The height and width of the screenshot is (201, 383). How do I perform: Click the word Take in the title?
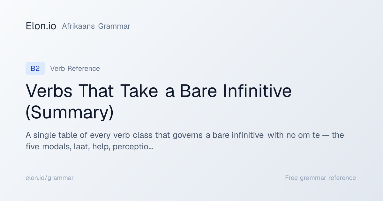click(x=139, y=91)
